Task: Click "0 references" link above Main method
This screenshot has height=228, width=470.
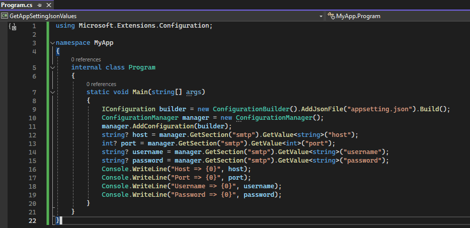Action: (x=101, y=84)
